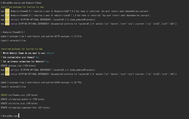The image size is (189, 119).
Task: Click the 'audited 40175 packages in 23.513s' line
Action: 41,36
